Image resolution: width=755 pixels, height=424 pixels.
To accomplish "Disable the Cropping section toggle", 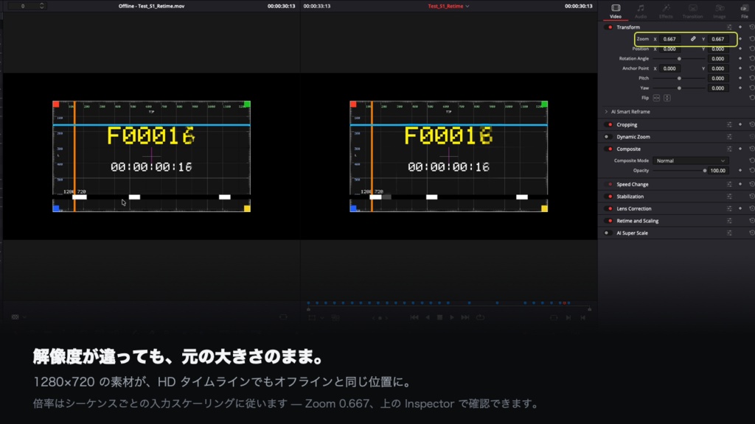I will click(x=609, y=124).
